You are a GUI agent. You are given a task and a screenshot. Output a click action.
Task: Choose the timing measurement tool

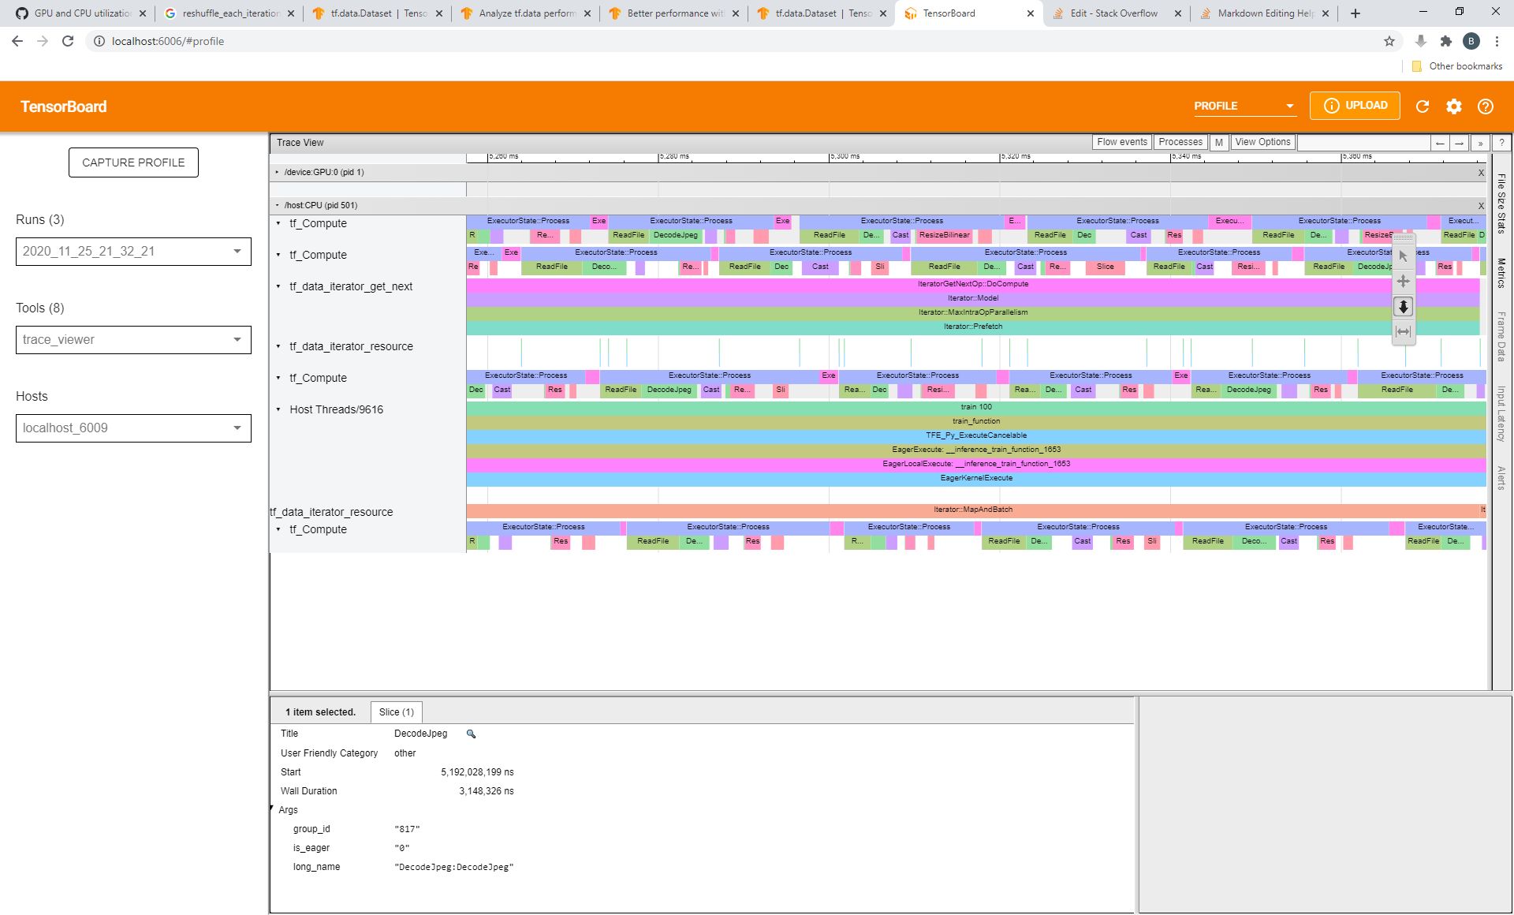click(1404, 331)
